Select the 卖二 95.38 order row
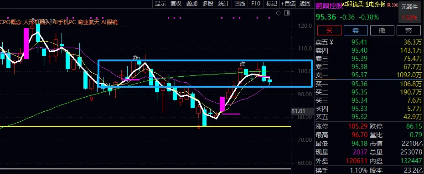Image resolution: width=424 pixels, height=174 pixels. [x=368, y=66]
